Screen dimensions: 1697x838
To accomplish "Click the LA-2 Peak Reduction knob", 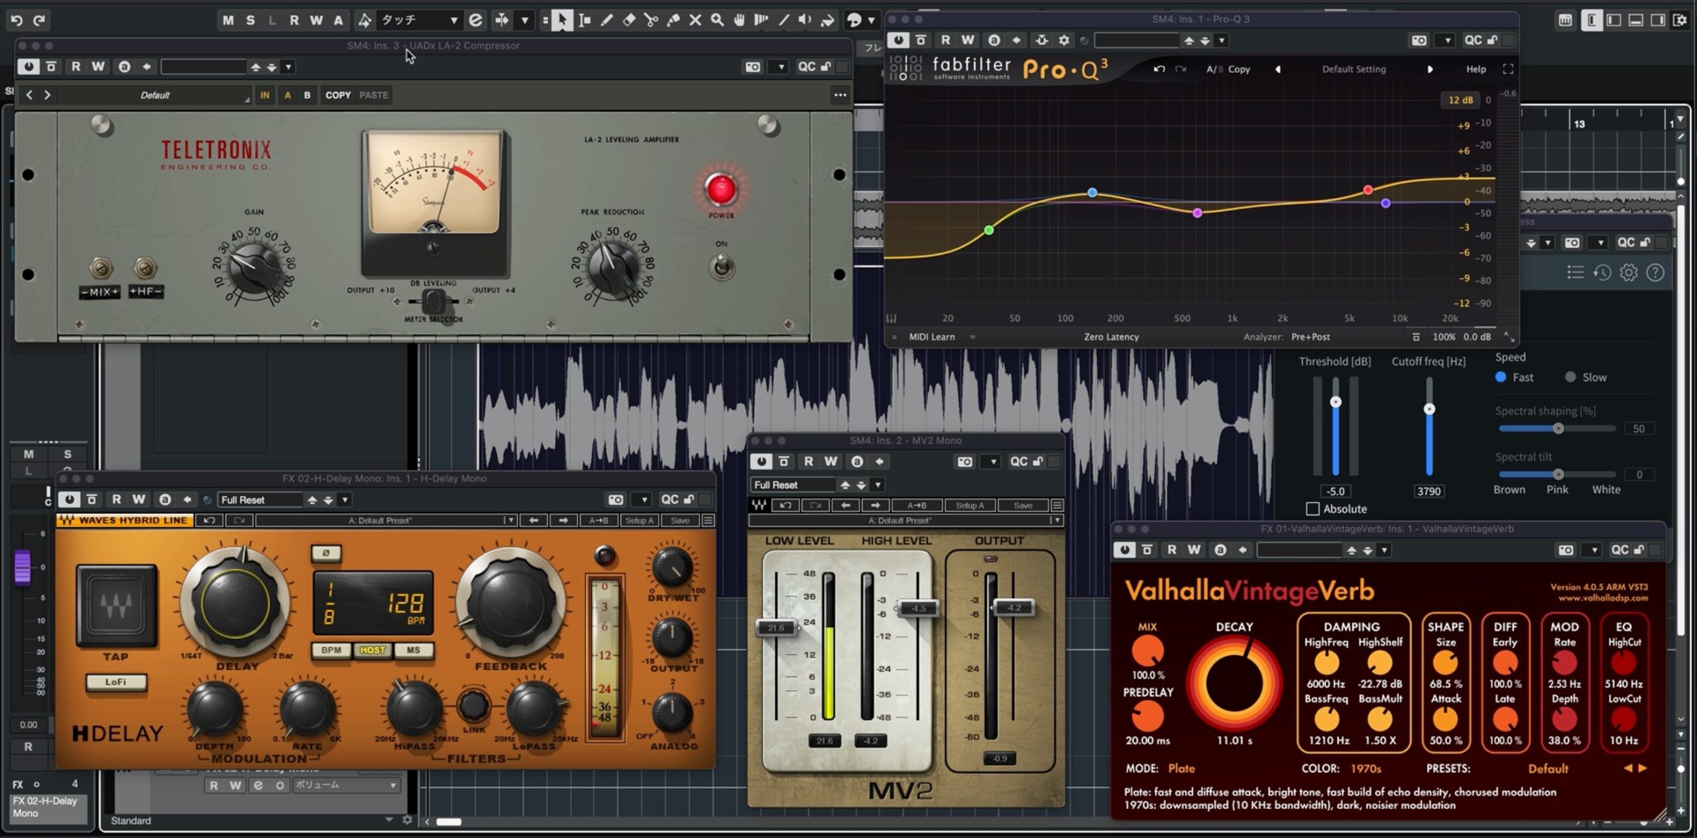I will (613, 267).
